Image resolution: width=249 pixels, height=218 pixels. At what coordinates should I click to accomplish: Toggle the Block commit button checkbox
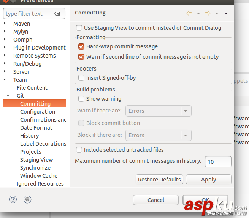tap(81, 123)
